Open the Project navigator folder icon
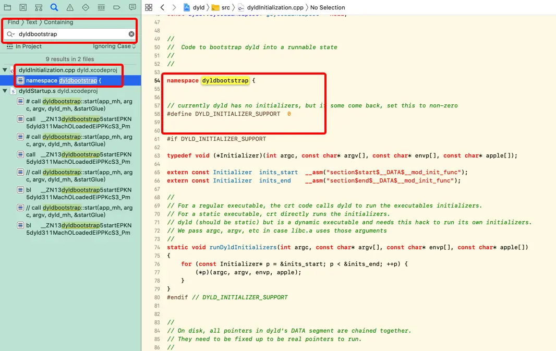The width and height of the screenshot is (556, 351). [x=7, y=7]
